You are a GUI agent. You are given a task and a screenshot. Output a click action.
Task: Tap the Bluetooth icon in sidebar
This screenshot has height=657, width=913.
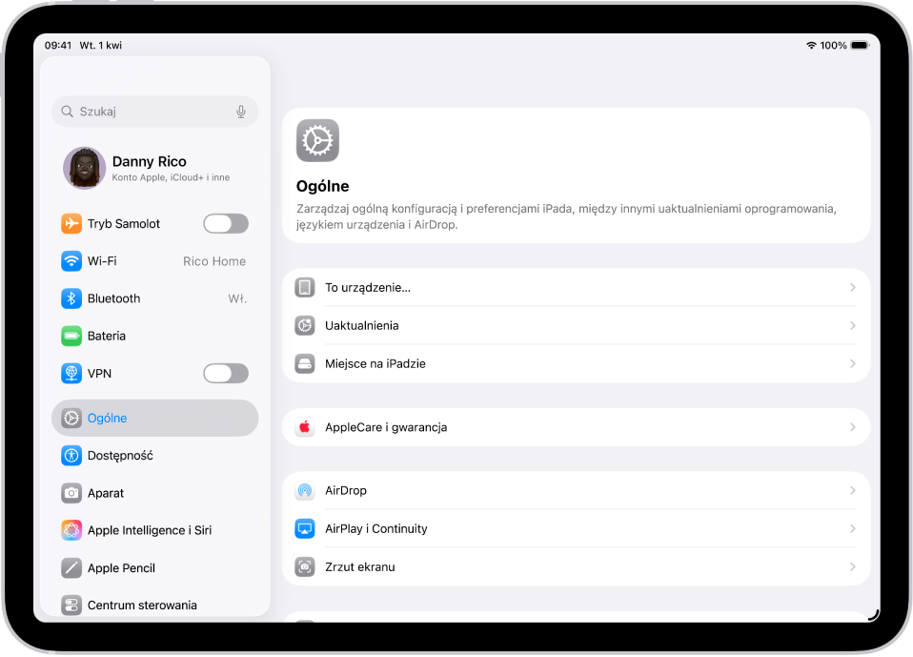[x=71, y=298]
